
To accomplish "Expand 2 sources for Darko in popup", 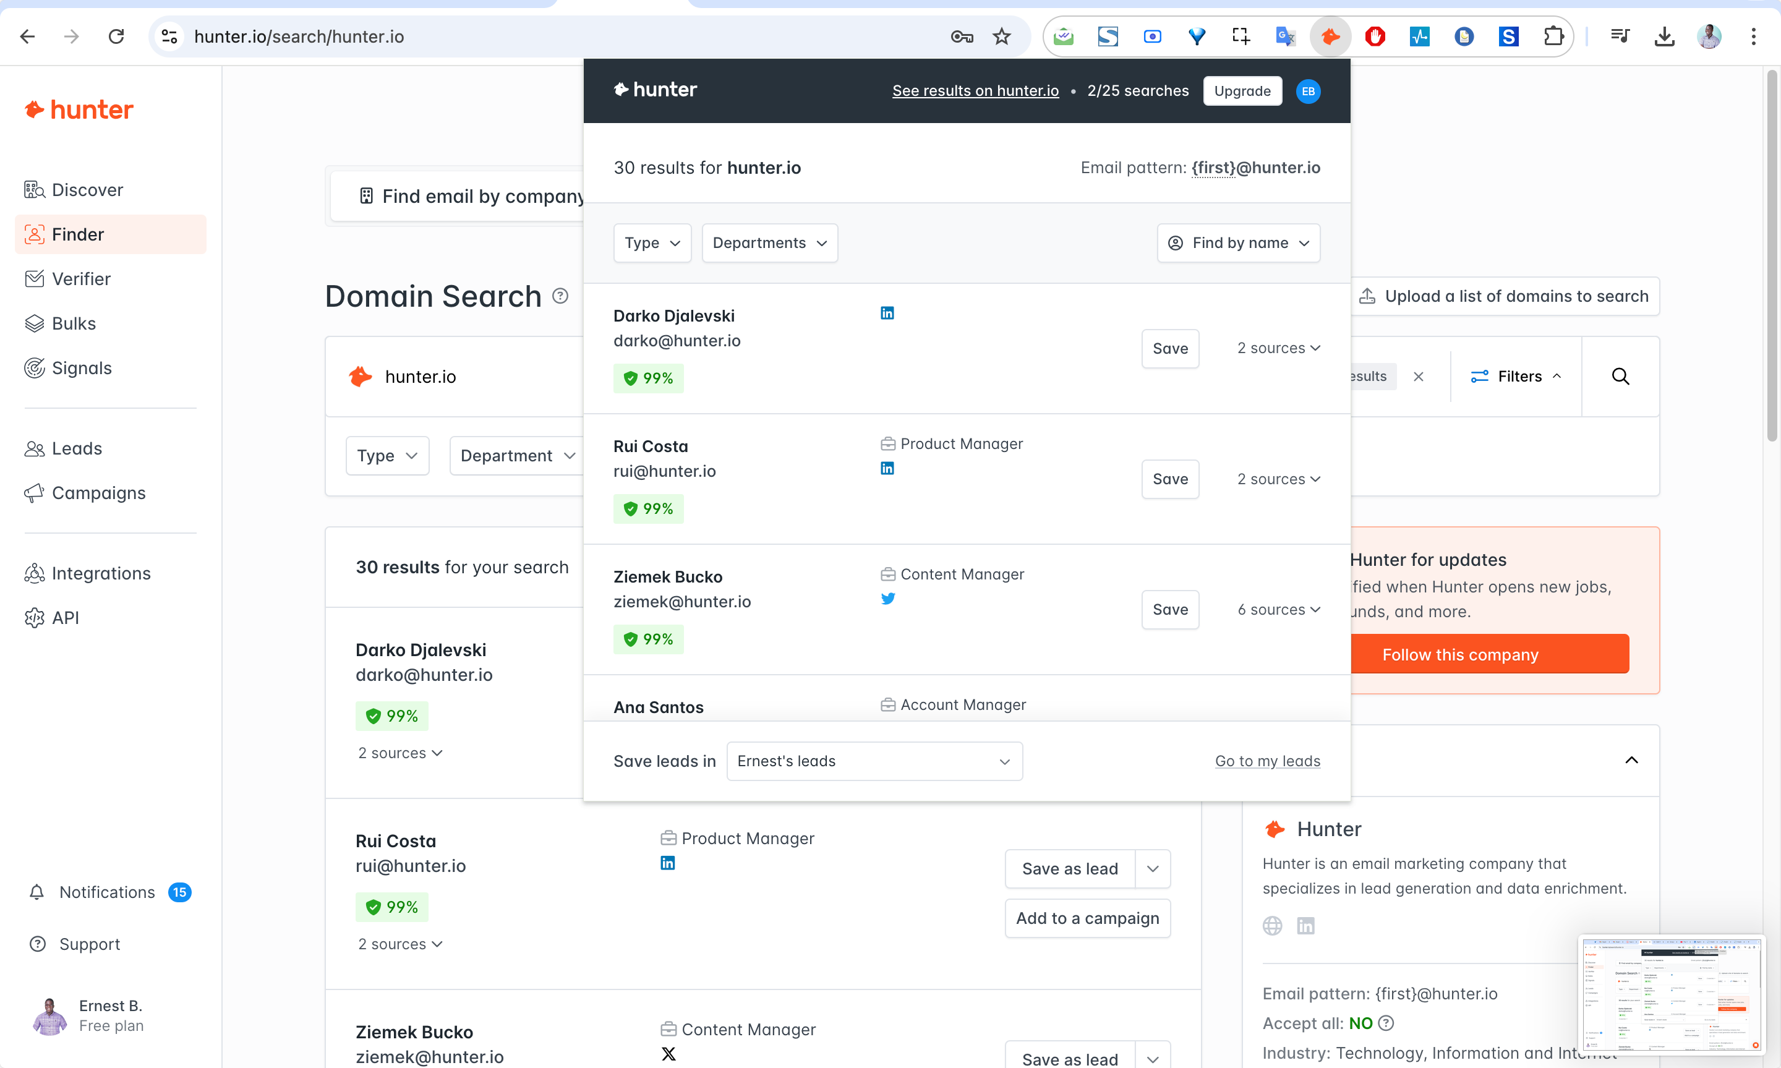I will tap(1279, 348).
